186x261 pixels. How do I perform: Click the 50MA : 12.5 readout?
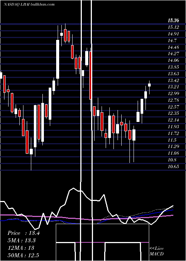23,255
